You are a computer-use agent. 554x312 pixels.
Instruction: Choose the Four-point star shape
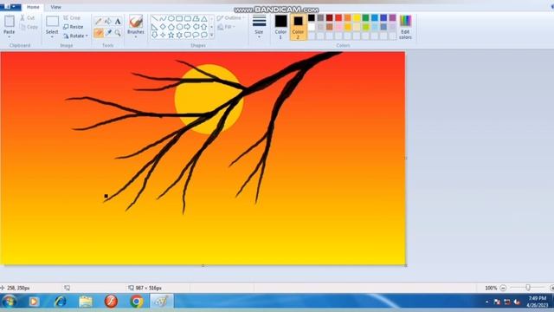click(163, 35)
